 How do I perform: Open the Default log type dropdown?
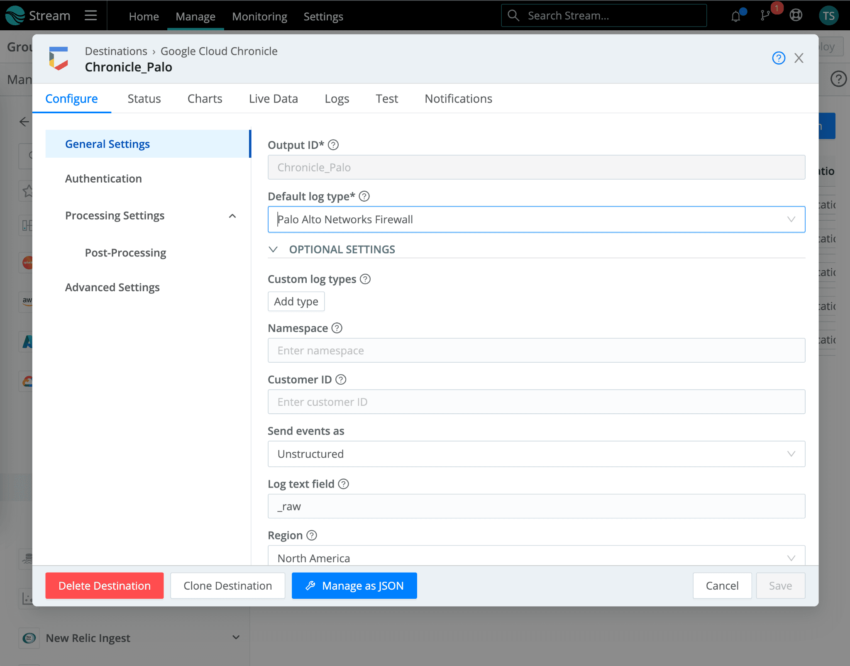pos(536,220)
